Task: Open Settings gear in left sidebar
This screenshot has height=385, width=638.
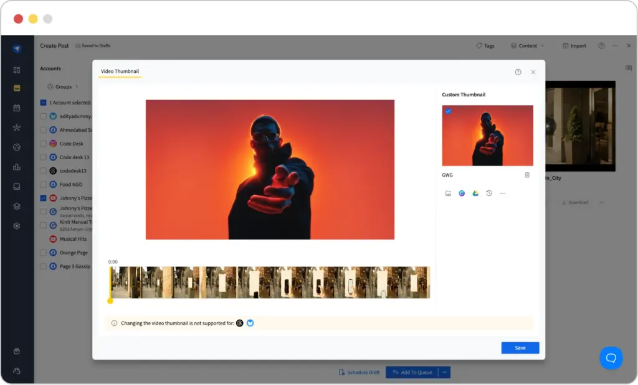Action: pos(17,226)
